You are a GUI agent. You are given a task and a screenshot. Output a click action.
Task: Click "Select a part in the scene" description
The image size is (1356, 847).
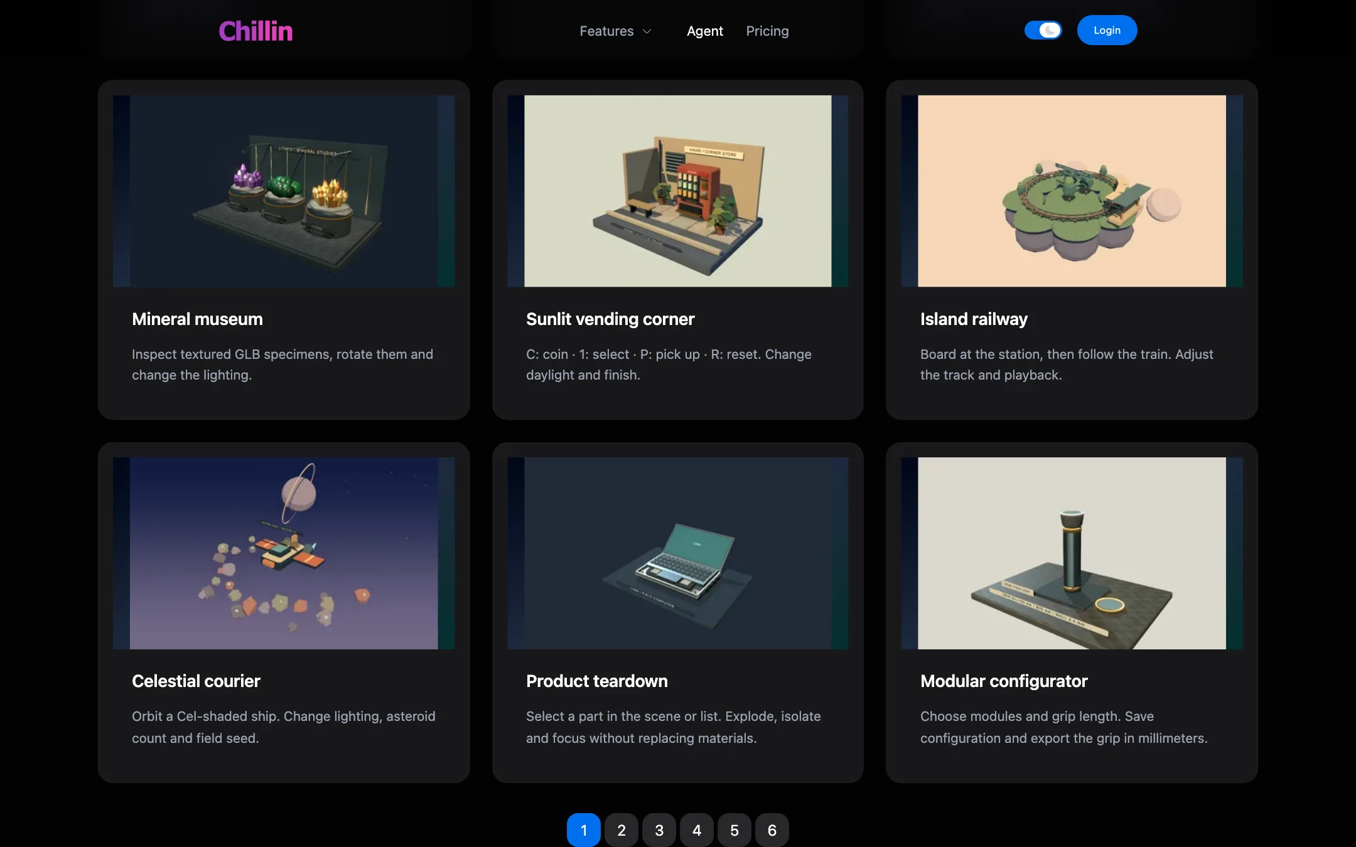(x=674, y=727)
